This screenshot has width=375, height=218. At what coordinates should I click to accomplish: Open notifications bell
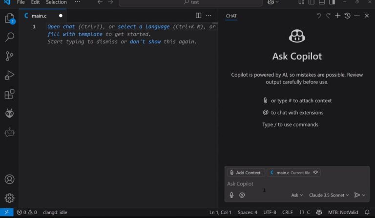[367, 212]
